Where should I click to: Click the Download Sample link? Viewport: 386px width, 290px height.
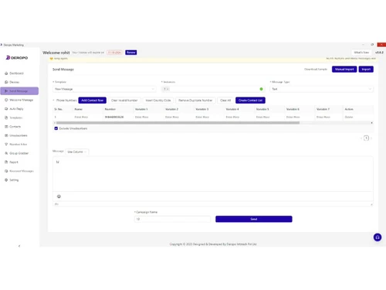316,70
